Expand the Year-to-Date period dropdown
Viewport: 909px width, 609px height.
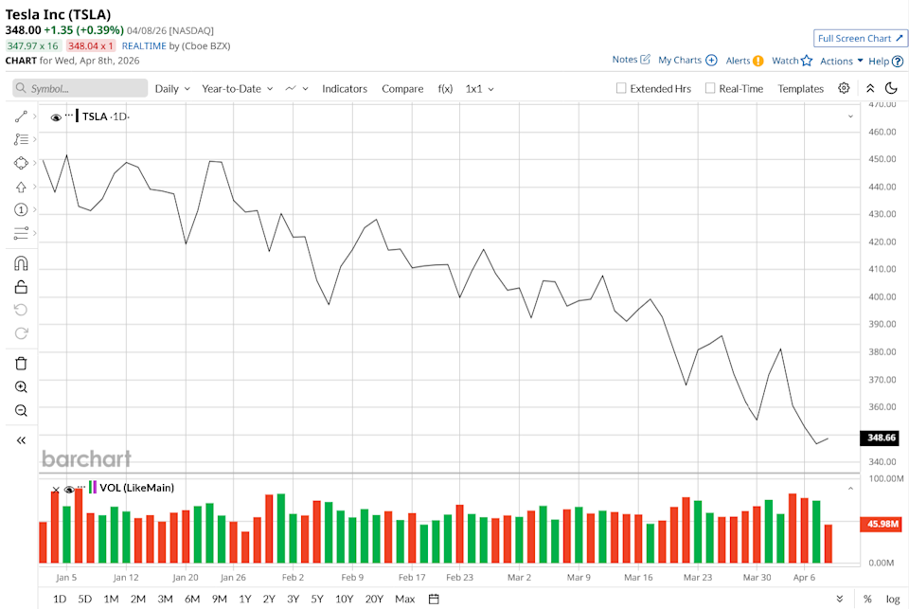pos(237,88)
